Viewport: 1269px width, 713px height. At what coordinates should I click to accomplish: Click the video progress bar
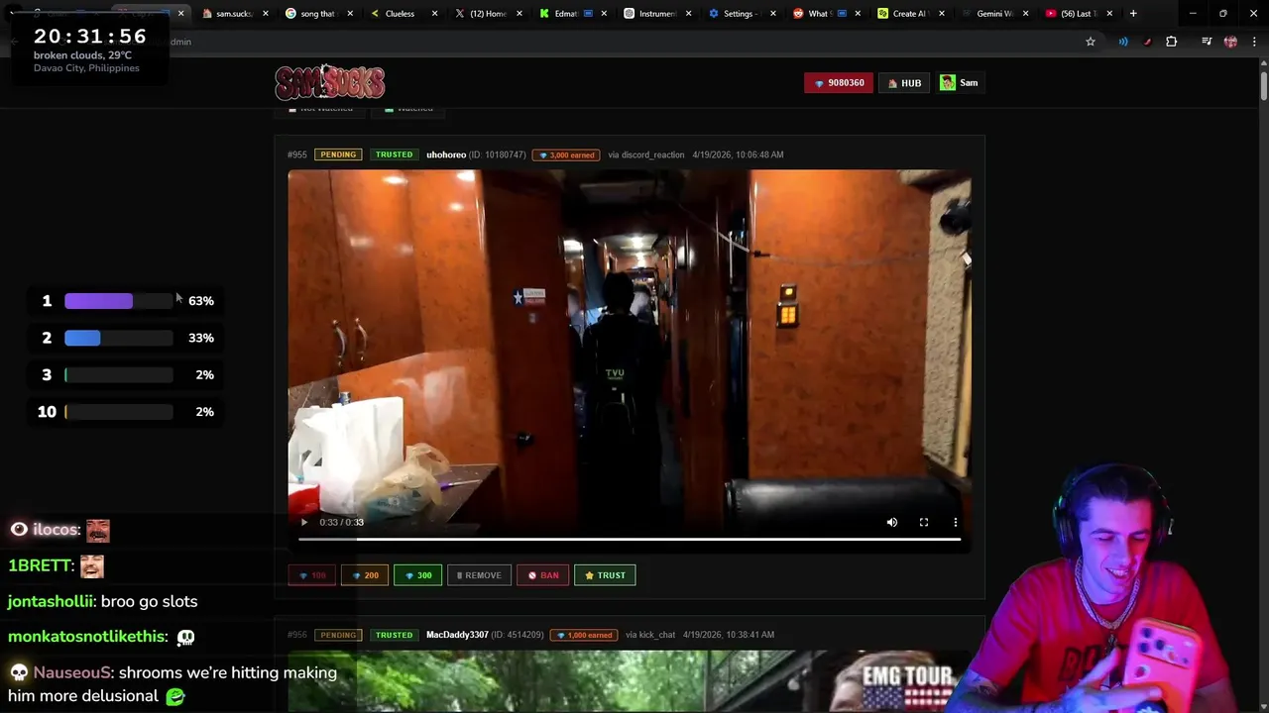(630, 540)
